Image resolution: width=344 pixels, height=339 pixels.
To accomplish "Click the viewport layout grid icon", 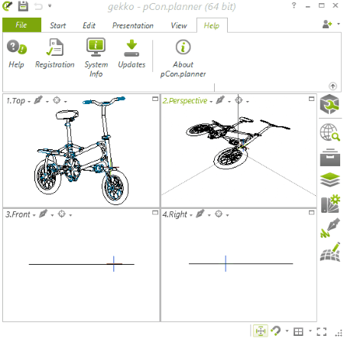I will click(x=298, y=331).
